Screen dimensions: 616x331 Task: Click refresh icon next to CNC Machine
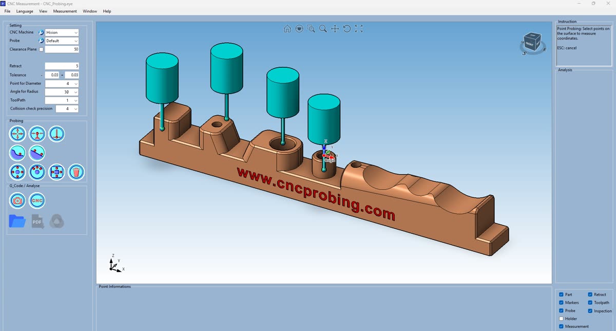point(41,32)
